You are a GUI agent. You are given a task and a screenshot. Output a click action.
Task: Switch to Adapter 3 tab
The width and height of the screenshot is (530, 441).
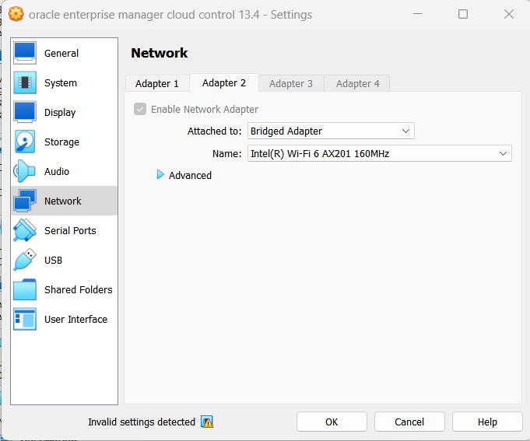291,83
